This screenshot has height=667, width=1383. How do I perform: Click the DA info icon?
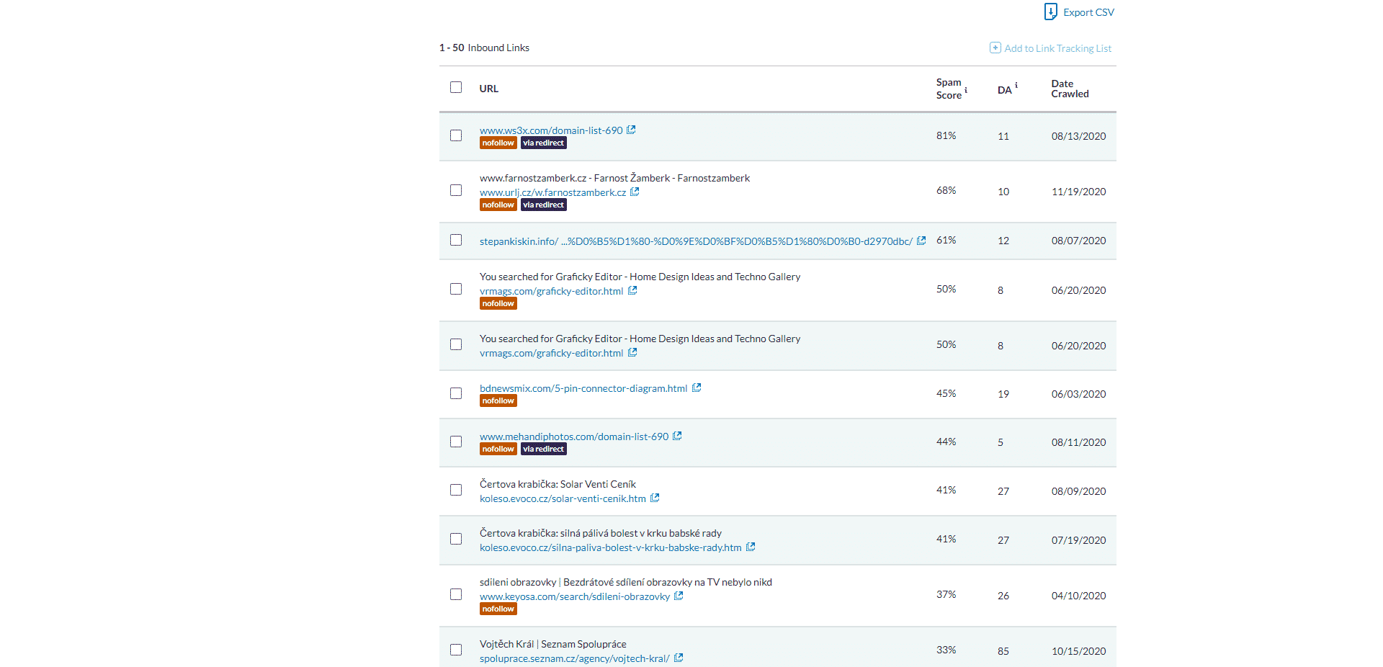click(x=1016, y=85)
